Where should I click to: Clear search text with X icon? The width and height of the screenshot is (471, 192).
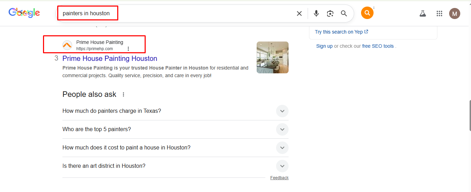point(299,13)
